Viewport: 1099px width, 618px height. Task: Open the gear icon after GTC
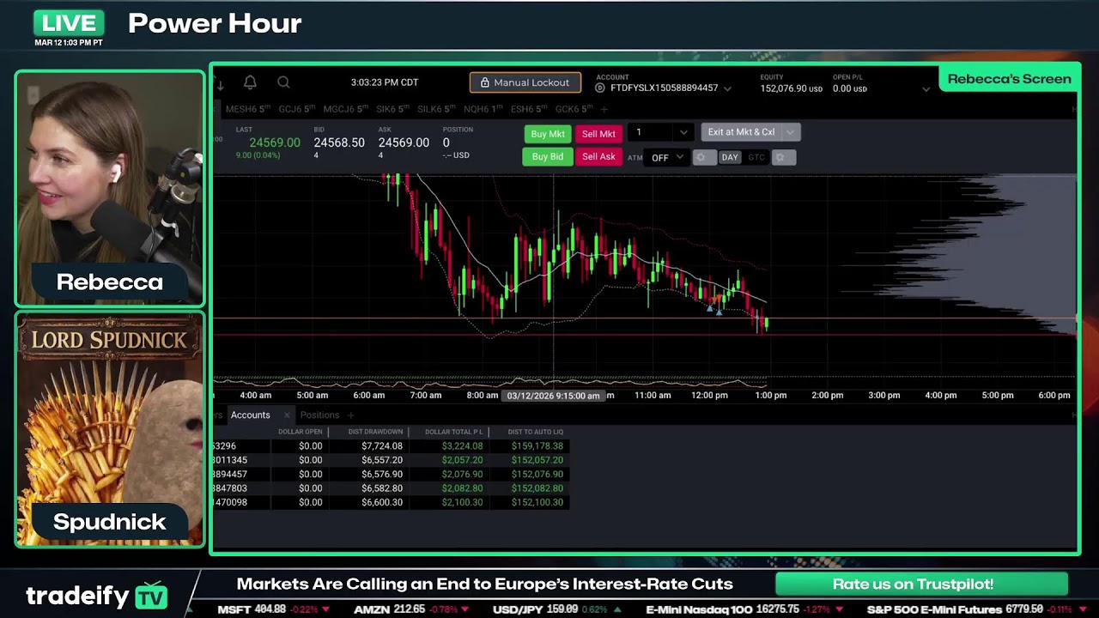780,157
